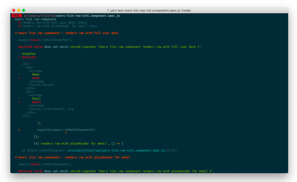Click the green '- Snapshot' legend line
The height and width of the screenshot is (182, 297).
tap(27, 54)
